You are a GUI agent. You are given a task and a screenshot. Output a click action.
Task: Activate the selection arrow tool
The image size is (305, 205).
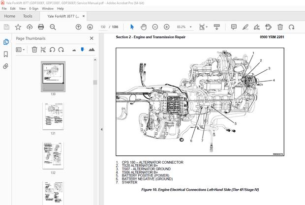point(132,27)
